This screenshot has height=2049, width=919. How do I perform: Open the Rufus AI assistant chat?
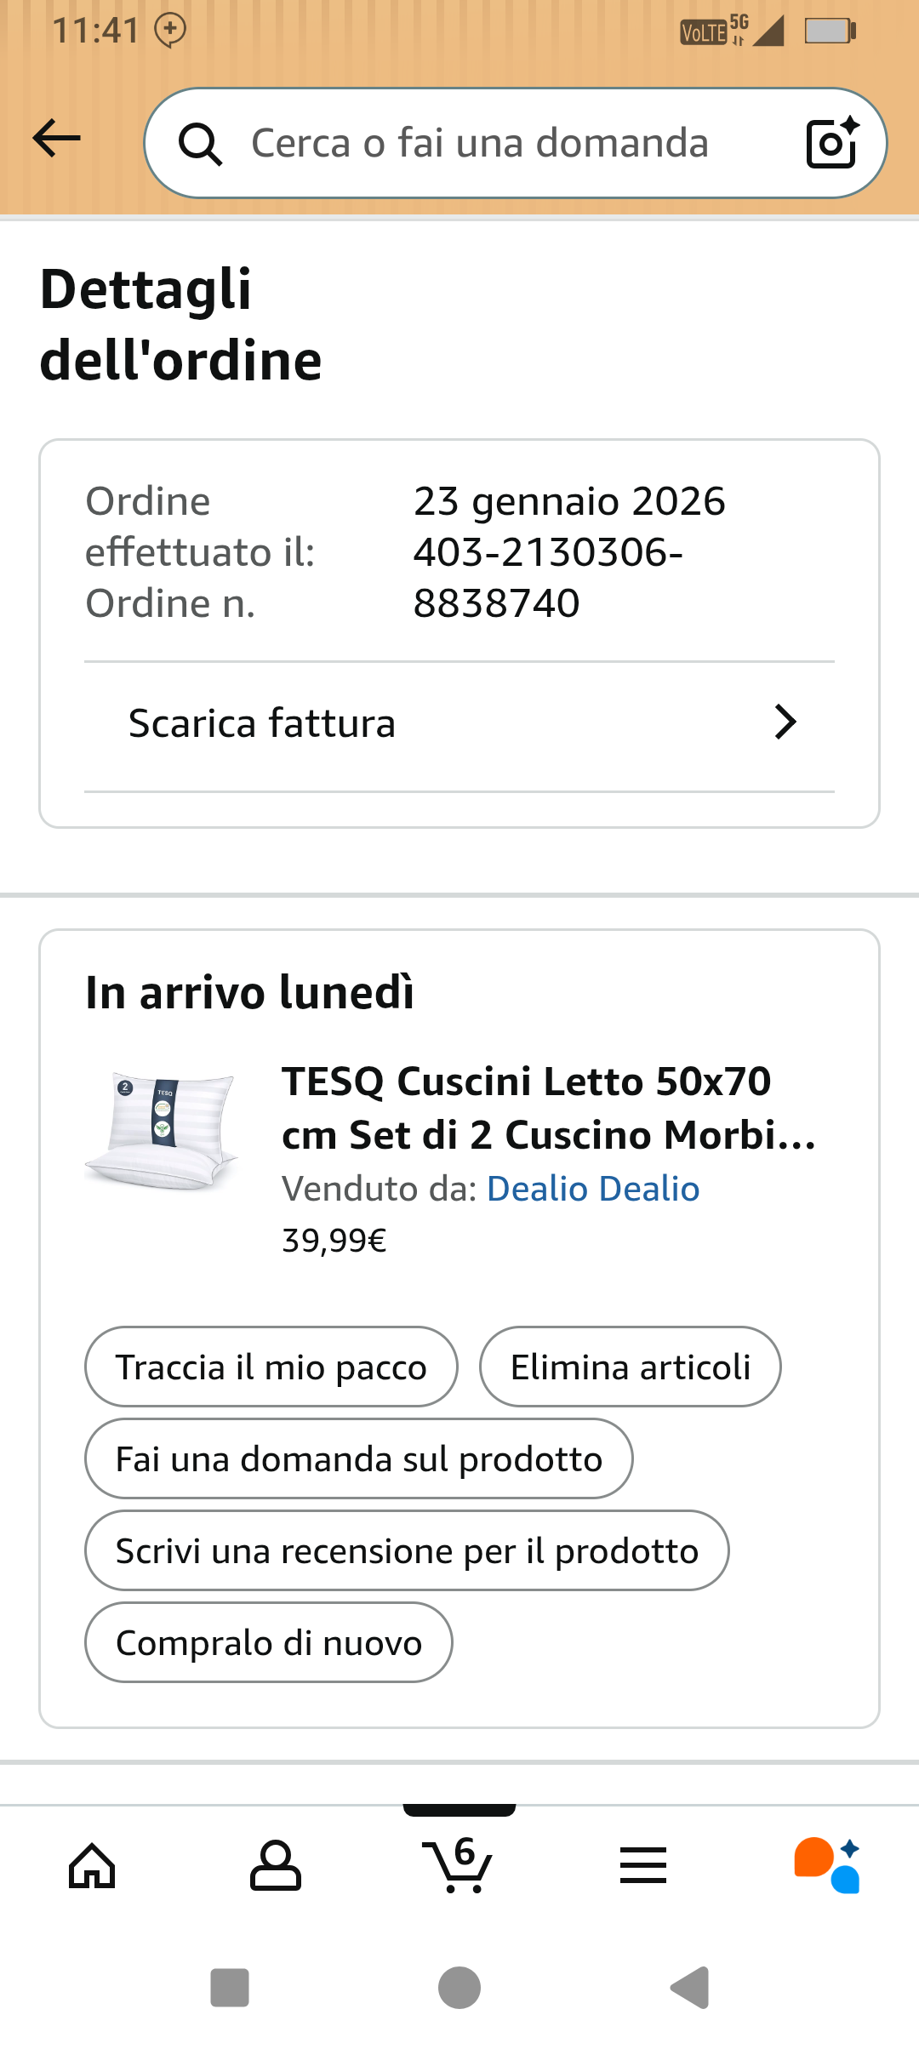(827, 1866)
